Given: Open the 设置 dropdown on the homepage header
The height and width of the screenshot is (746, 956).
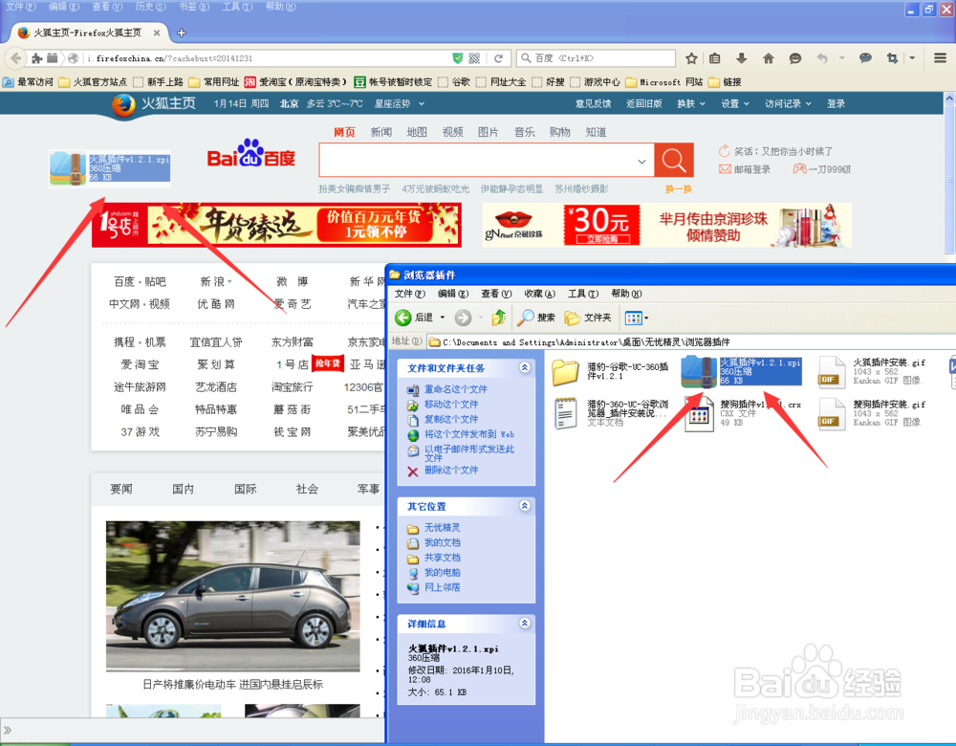Looking at the screenshot, I should coord(732,103).
